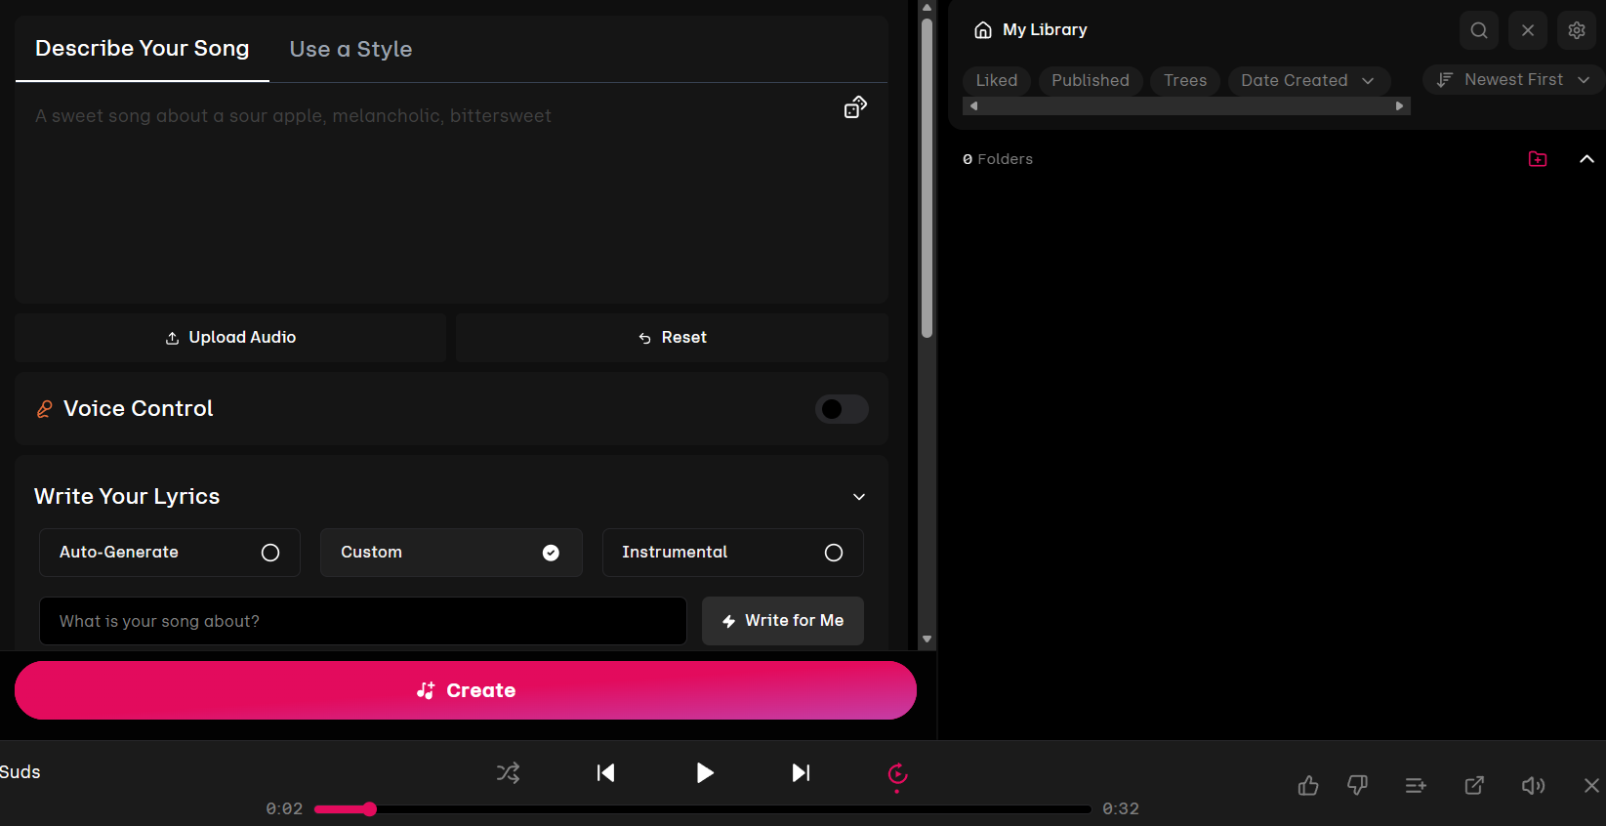Enable the Voice Control switch

pos(842,409)
